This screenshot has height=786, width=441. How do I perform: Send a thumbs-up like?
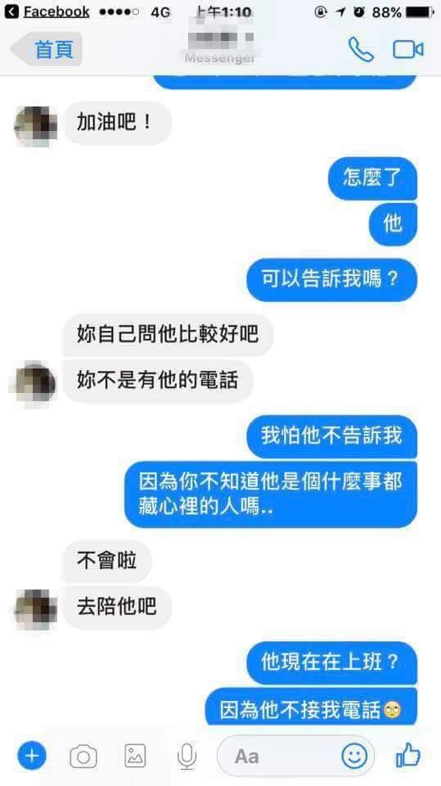pyautogui.click(x=408, y=755)
